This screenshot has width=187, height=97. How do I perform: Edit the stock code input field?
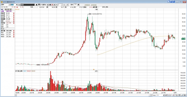tap(13, 5)
